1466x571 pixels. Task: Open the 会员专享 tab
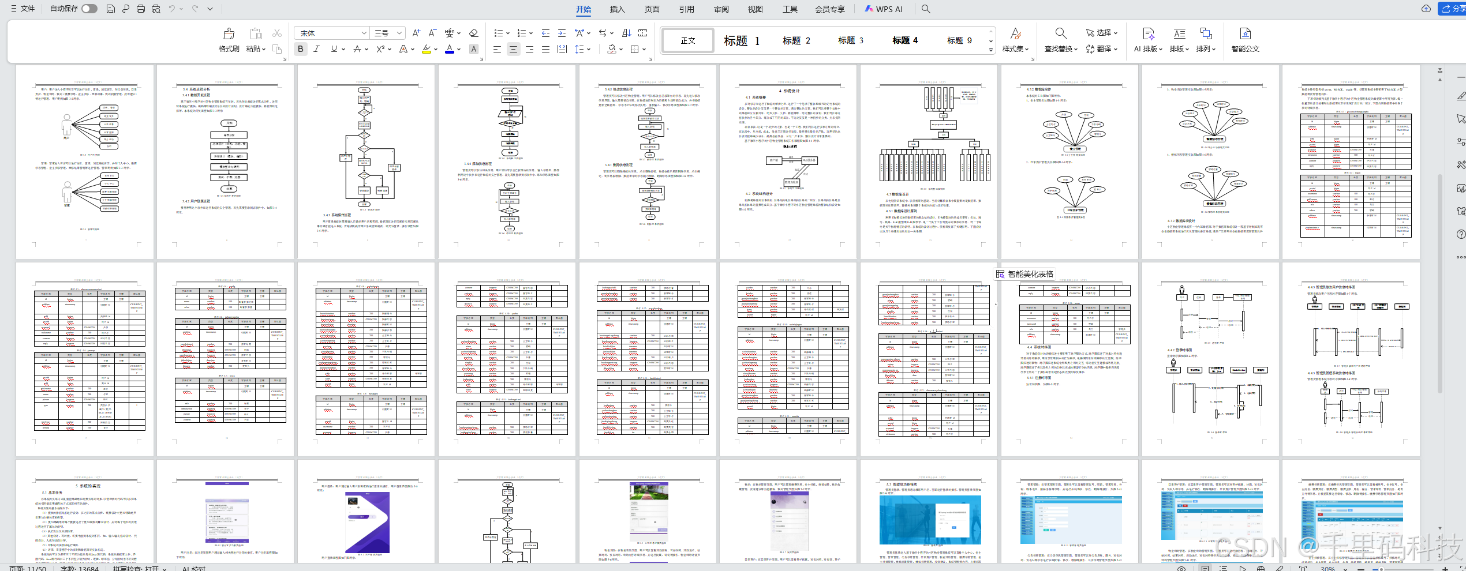pyautogui.click(x=830, y=9)
